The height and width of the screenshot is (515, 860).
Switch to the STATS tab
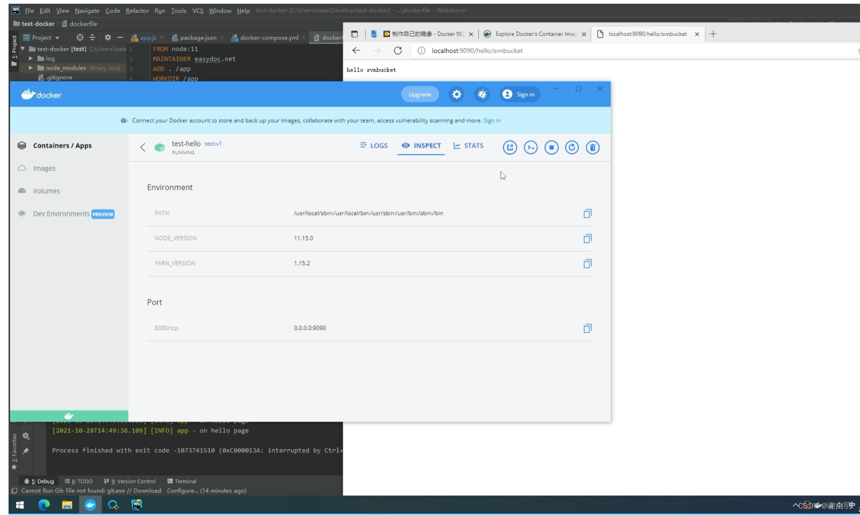tap(468, 145)
